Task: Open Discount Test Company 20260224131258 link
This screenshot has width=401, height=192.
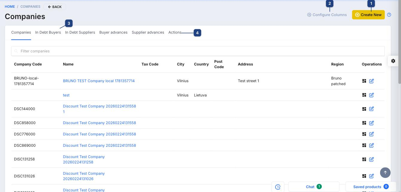Action: (84, 160)
